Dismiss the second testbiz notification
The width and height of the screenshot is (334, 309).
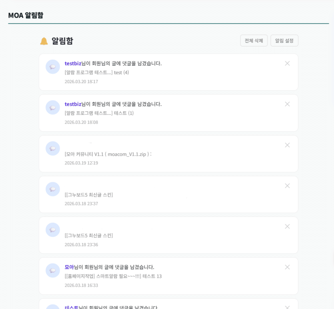click(287, 104)
